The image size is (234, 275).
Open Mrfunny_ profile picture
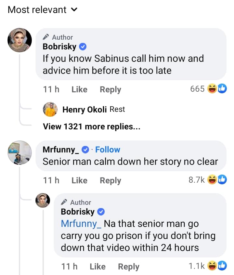click(x=19, y=152)
